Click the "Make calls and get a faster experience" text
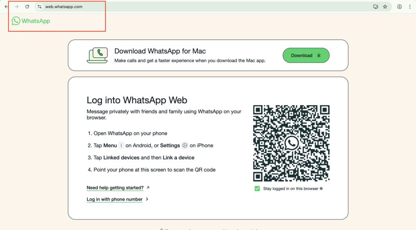This screenshot has width=416, height=230. (190, 61)
